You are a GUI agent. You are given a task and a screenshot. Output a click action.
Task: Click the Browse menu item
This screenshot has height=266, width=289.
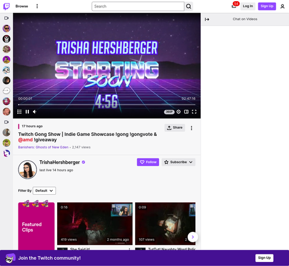[22, 6]
